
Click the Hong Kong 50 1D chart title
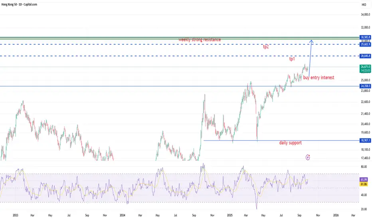click(19, 4)
